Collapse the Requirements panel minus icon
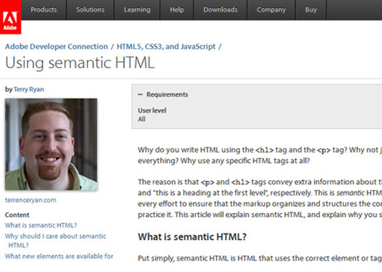The image size is (382, 272). (x=140, y=95)
